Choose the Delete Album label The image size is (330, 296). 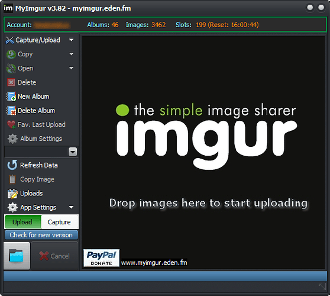[x=37, y=111]
